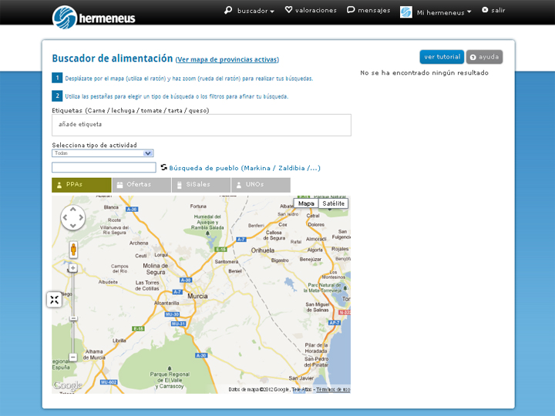The image size is (555, 416).
Task: Click the map pan control wheel
Action: point(73,218)
